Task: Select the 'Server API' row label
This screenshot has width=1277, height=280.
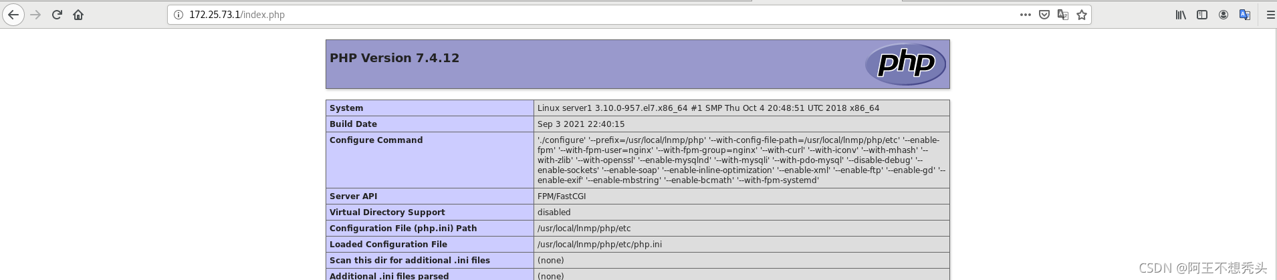Action: (x=353, y=196)
